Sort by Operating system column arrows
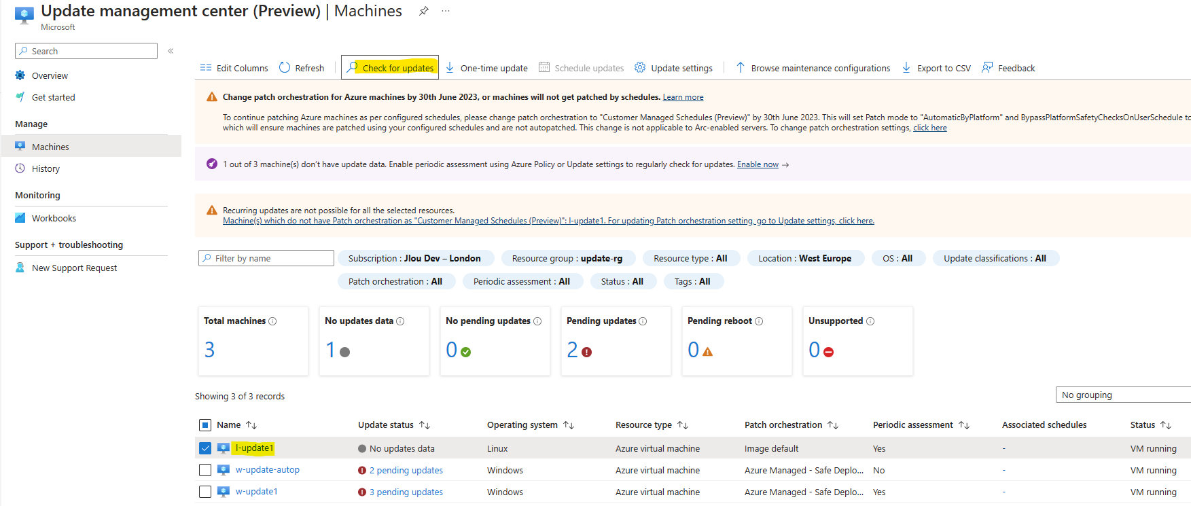This screenshot has width=1191, height=506. [x=569, y=425]
